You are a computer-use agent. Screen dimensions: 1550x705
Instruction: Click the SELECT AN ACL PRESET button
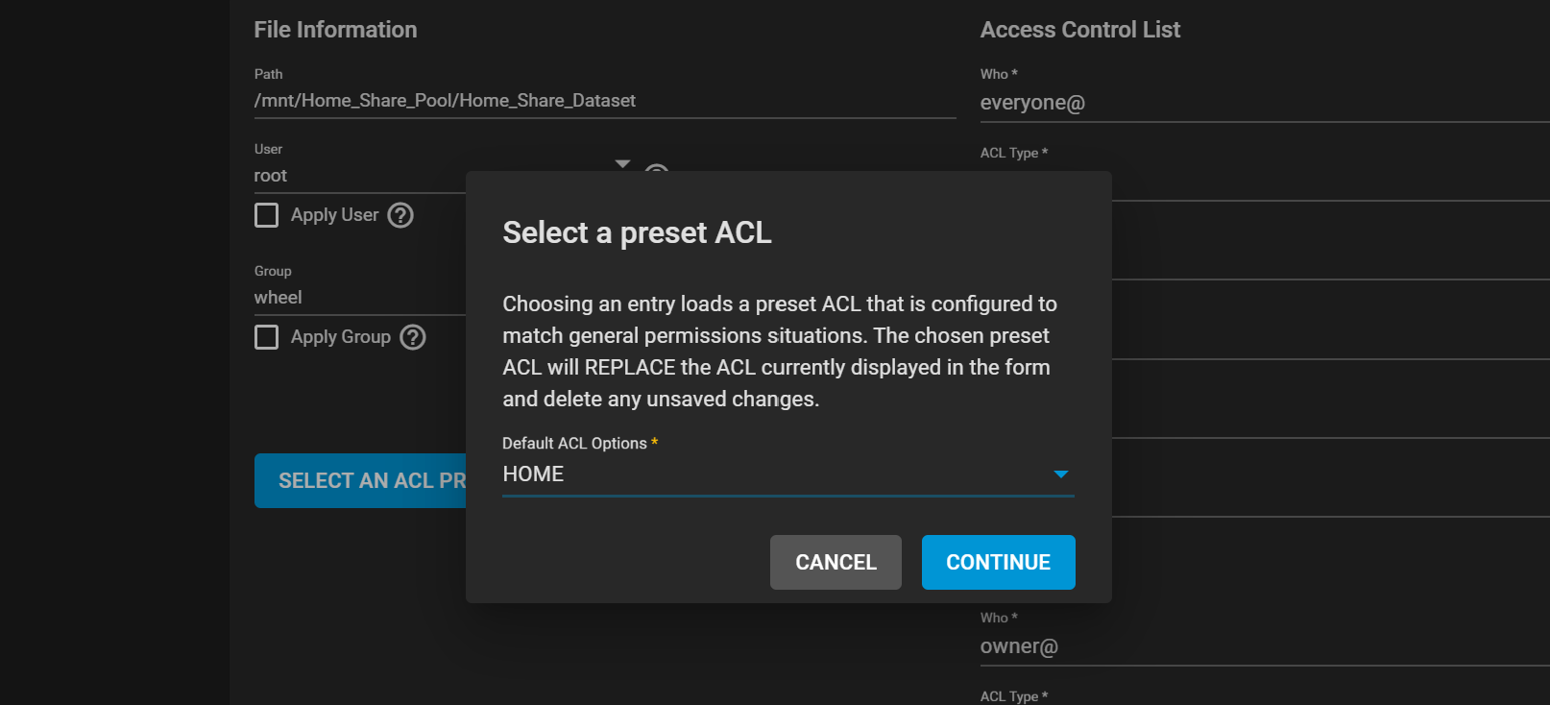click(361, 480)
